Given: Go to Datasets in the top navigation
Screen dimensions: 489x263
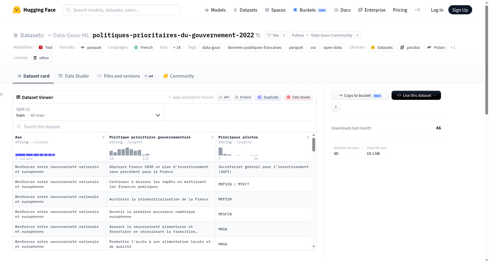Looking at the screenshot, I should (x=245, y=10).
